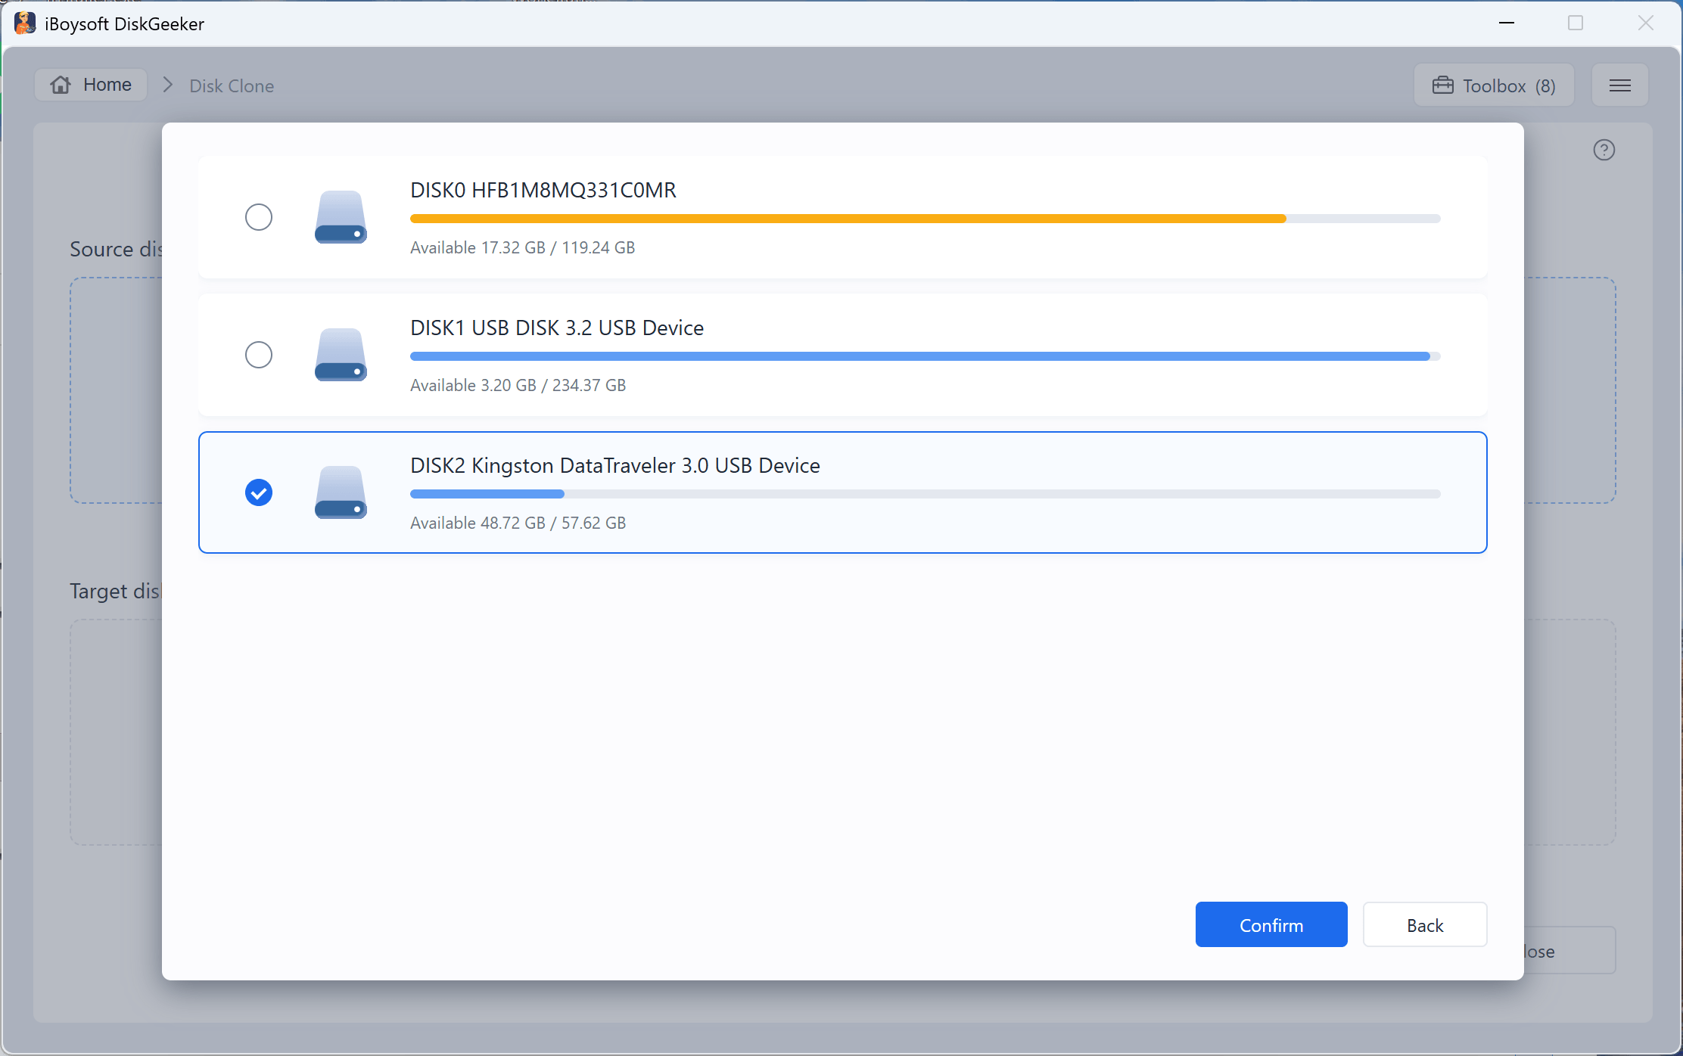The width and height of the screenshot is (1683, 1056).
Task: Click the DISK2 Kingston drive icon
Action: point(341,492)
